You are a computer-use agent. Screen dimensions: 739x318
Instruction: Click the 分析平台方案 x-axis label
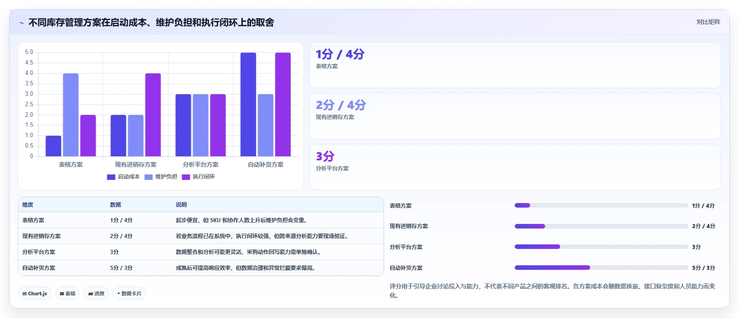[201, 164]
